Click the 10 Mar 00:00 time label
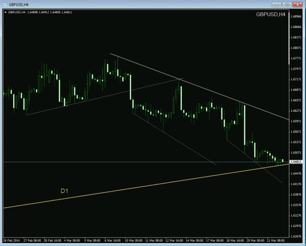 [133, 240]
